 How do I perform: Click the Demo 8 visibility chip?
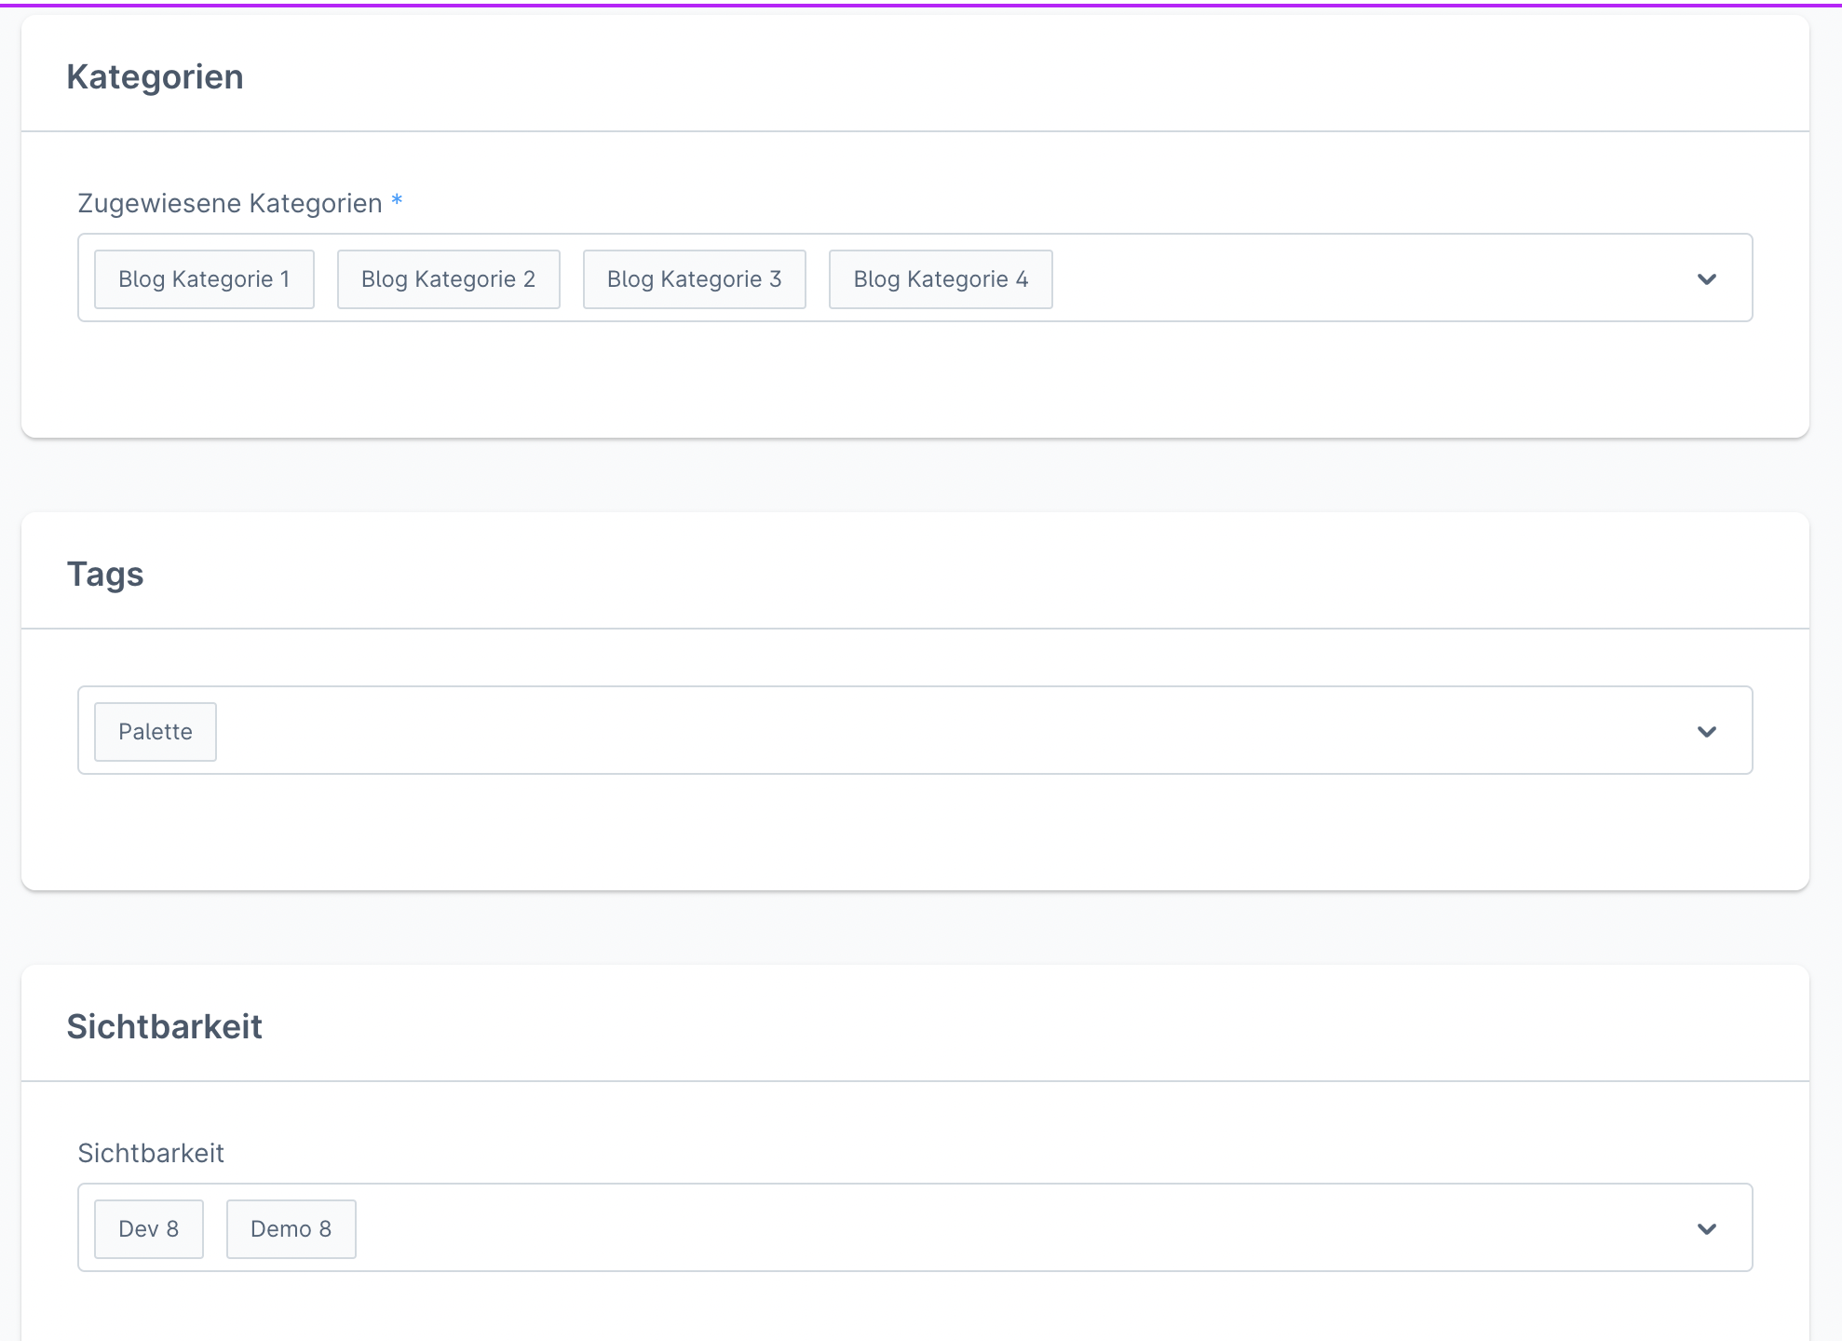pyautogui.click(x=291, y=1229)
